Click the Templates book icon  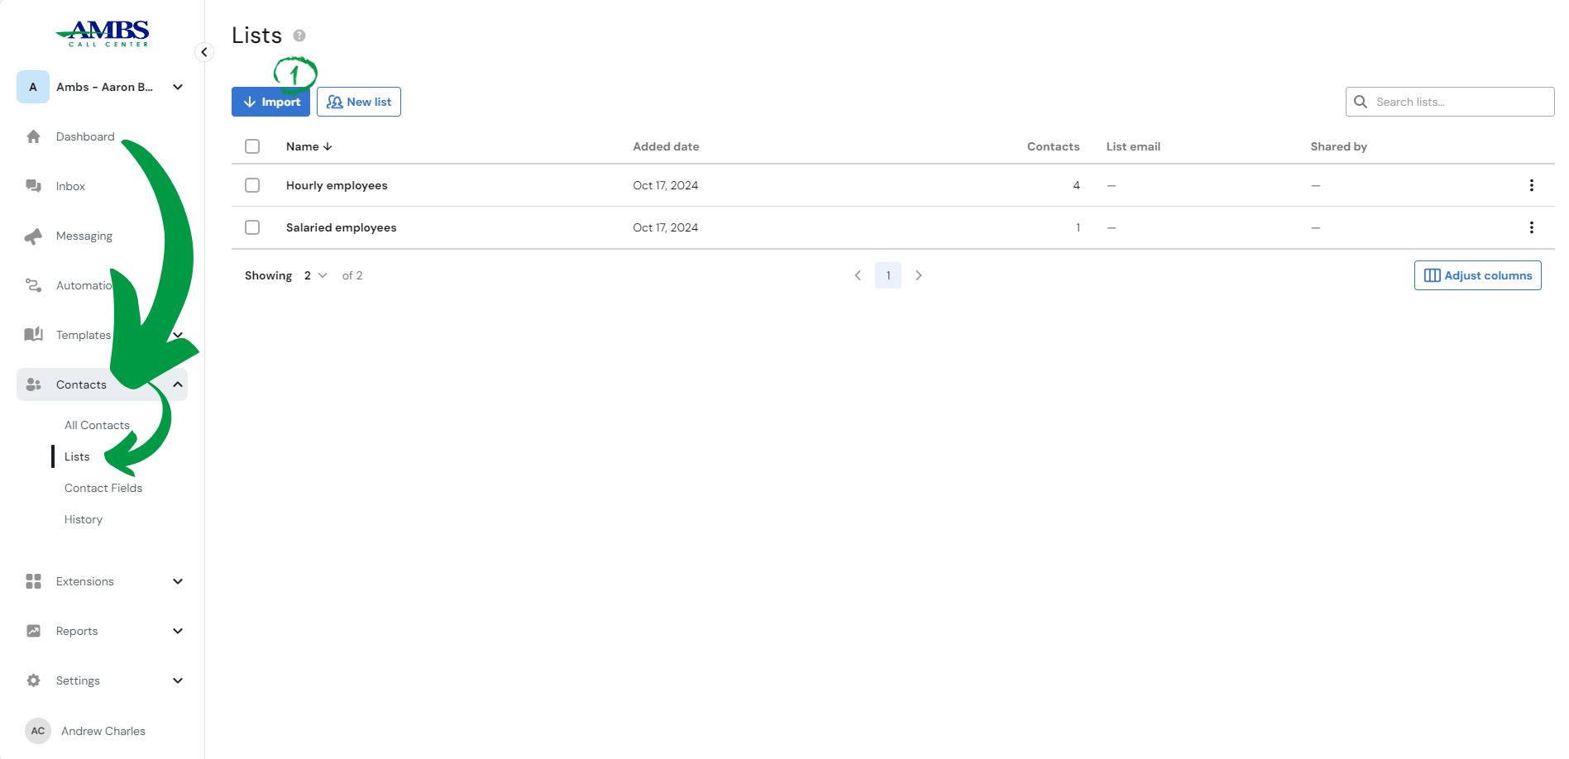[x=33, y=335]
